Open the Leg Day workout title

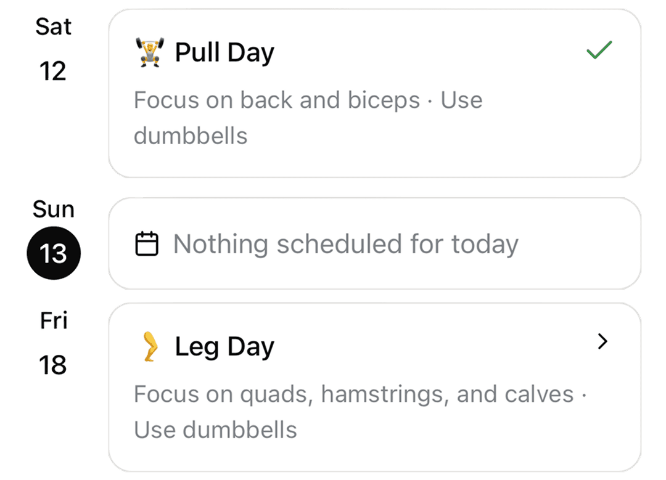[x=224, y=347]
